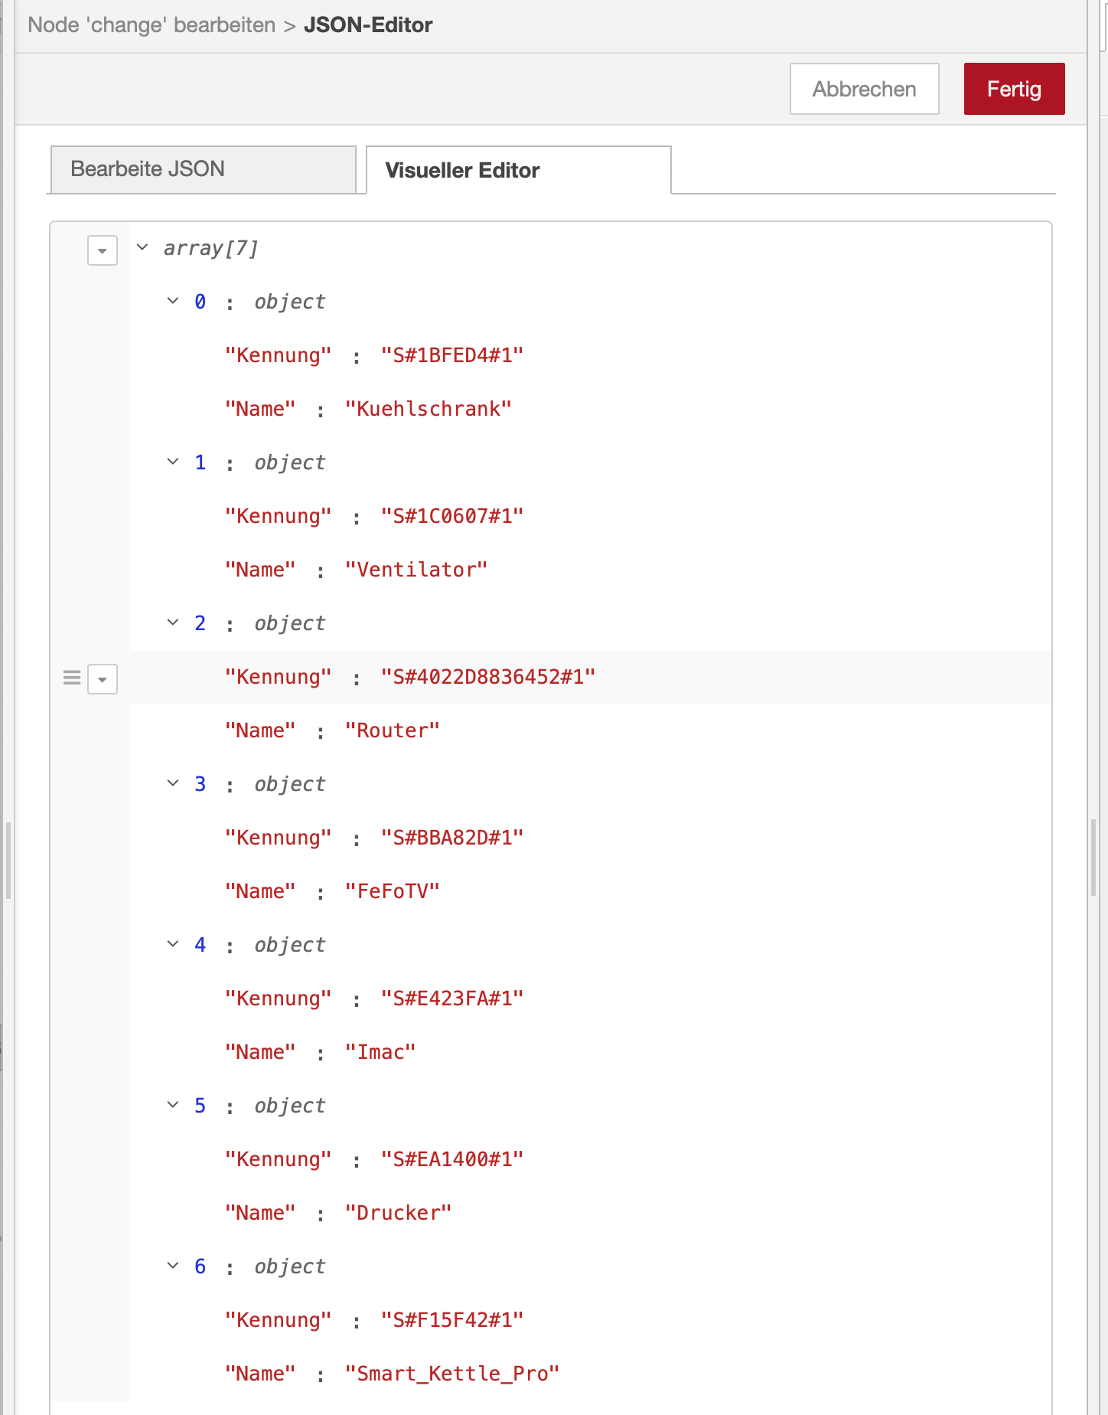Open the root array action menu button

103,250
